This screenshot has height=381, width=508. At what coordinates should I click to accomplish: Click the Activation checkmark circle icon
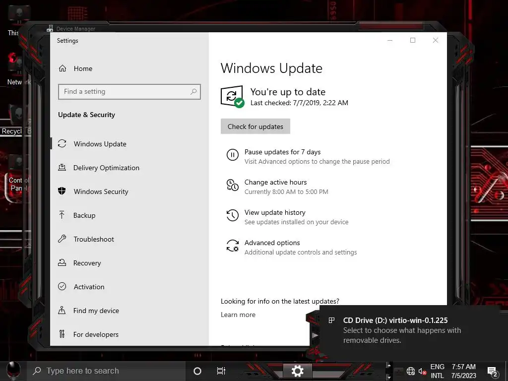coord(62,286)
